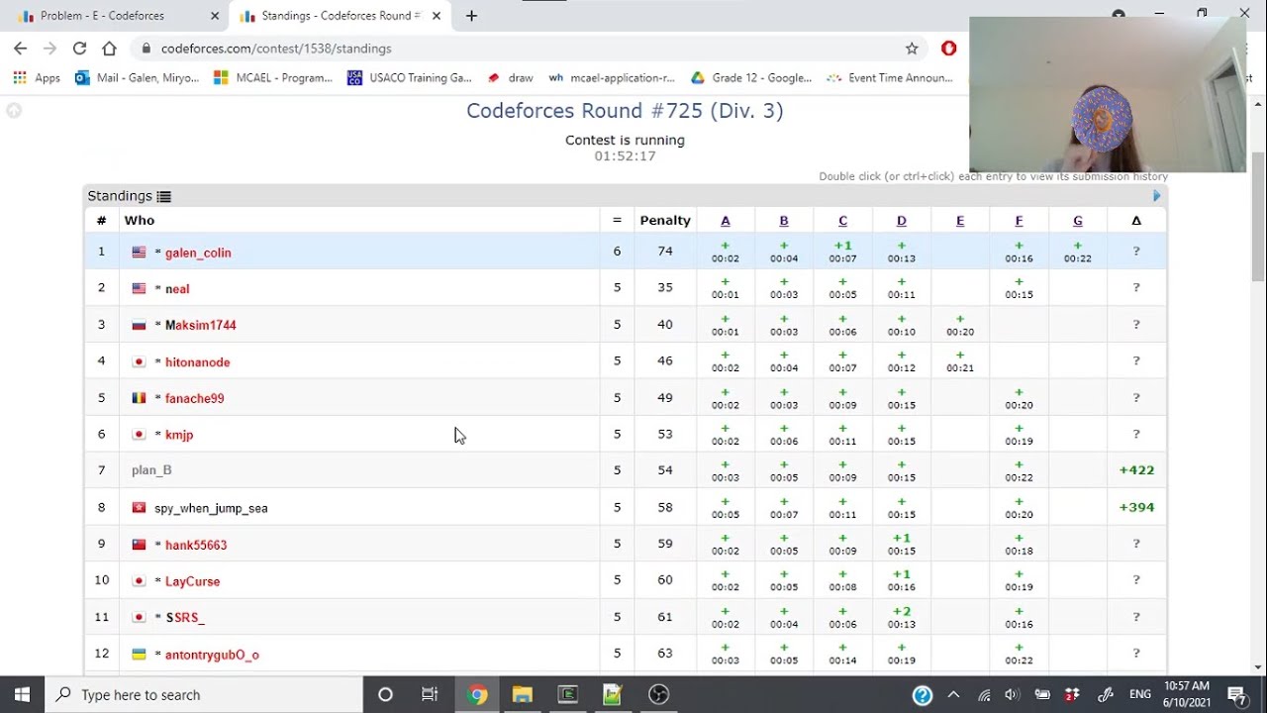
Task: Open OBS Studio from the taskbar
Action: [x=659, y=694]
